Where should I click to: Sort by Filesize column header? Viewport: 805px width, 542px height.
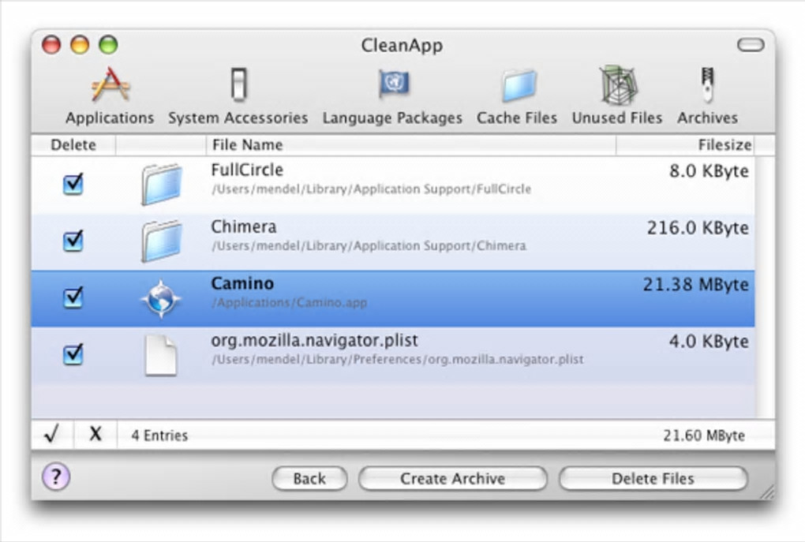[x=685, y=145]
